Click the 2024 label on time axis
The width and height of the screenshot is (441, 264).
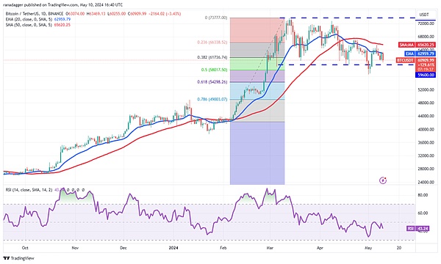coord(173,248)
